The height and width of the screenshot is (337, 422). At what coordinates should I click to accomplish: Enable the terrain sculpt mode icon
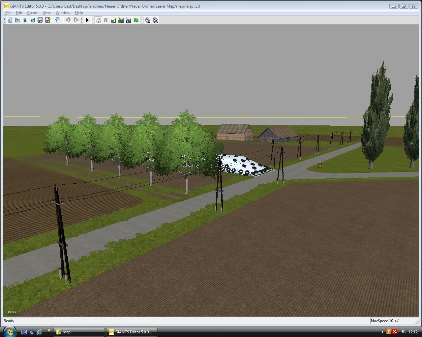pyautogui.click(x=113, y=20)
